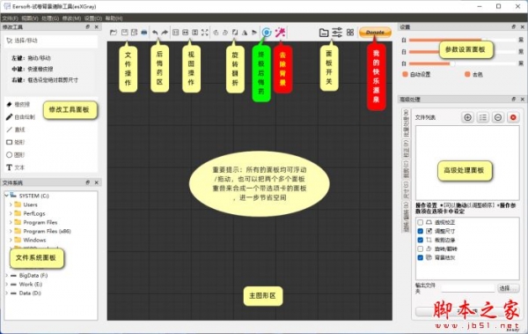The image size is (528, 334).
Task: Select the 圆形 ellipse tool
Action: click(x=16, y=155)
